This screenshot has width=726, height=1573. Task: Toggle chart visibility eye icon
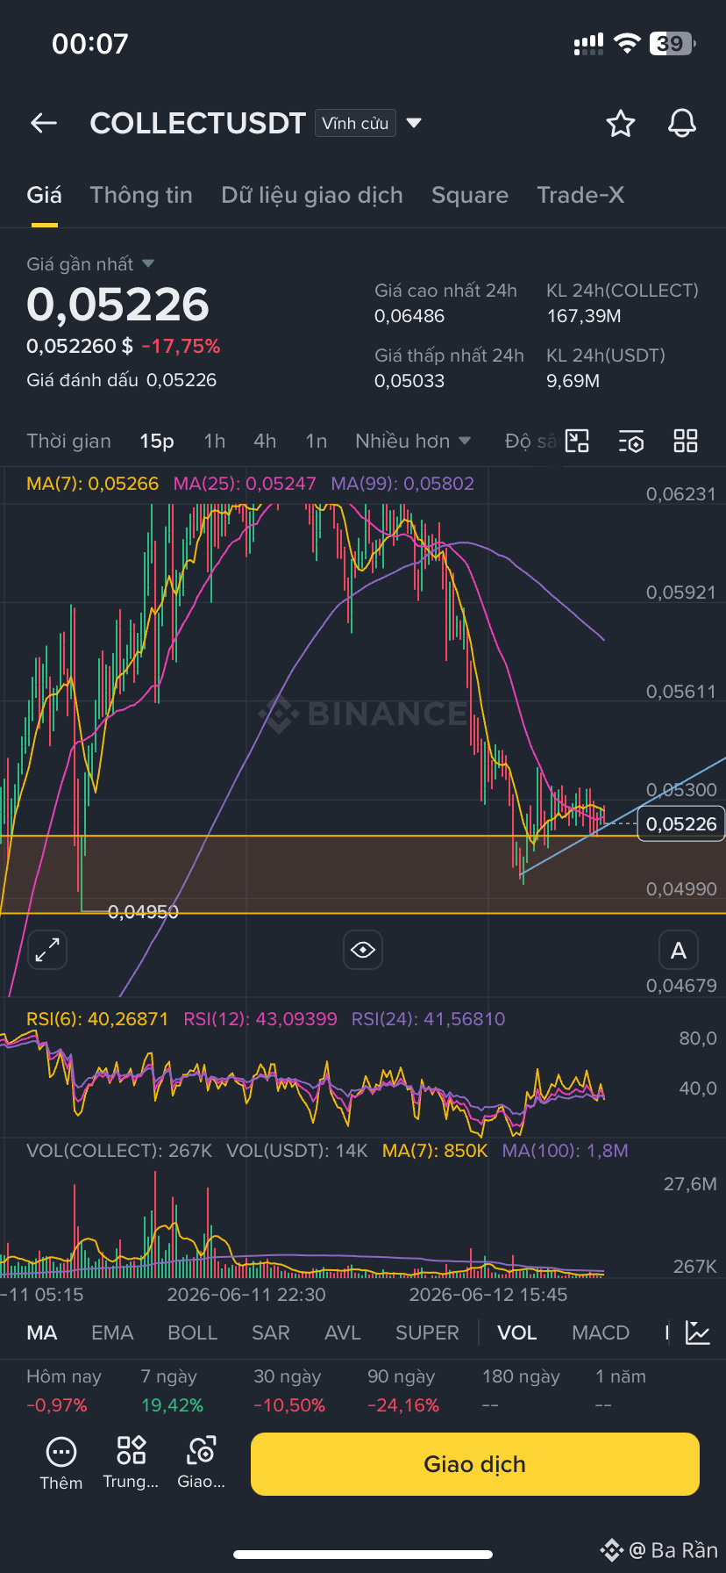363,950
